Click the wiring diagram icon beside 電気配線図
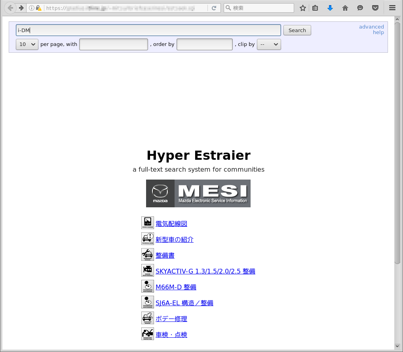The height and width of the screenshot is (352, 403). pyautogui.click(x=147, y=223)
